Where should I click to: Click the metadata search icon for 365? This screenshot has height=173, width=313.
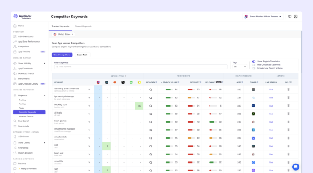pyautogui.click(x=151, y=146)
